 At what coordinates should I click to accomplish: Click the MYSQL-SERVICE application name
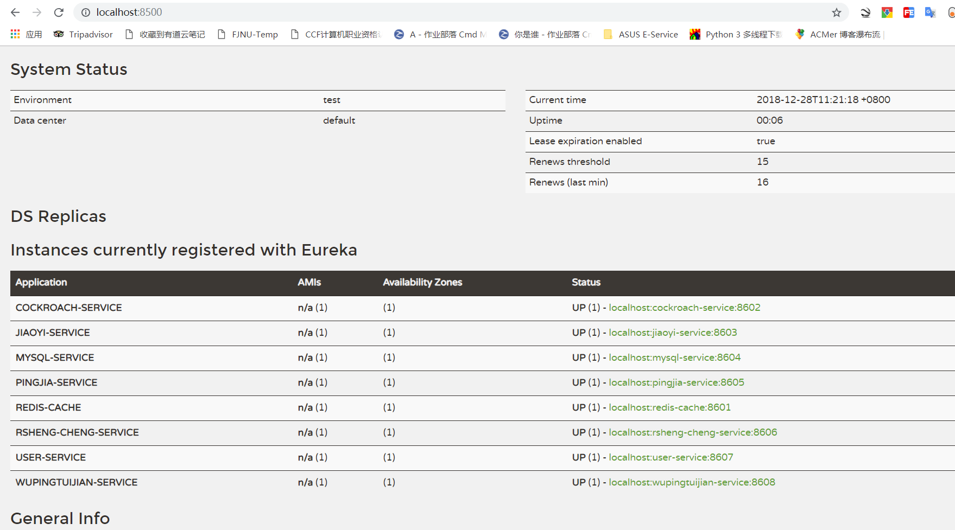pyautogui.click(x=55, y=357)
